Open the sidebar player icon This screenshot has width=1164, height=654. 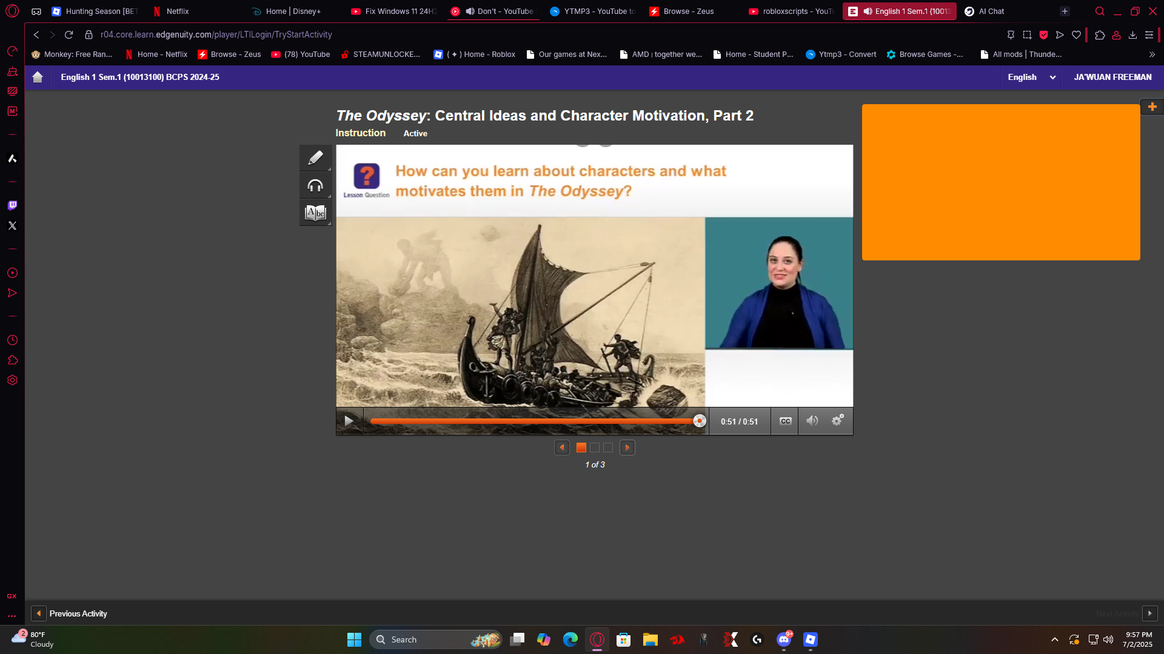pyautogui.click(x=12, y=273)
